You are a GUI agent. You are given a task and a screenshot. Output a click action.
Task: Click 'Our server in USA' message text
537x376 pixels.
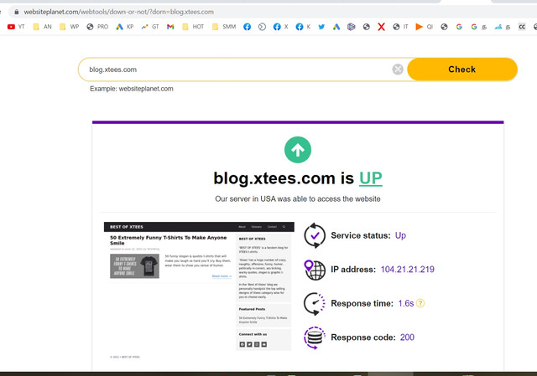pyautogui.click(x=298, y=199)
